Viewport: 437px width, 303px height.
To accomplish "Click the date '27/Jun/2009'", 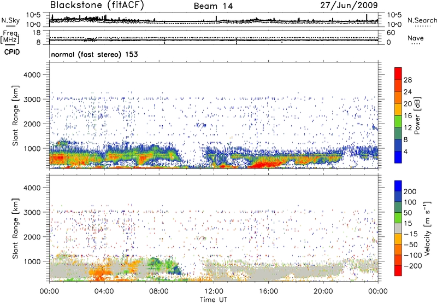I will coord(349,5).
